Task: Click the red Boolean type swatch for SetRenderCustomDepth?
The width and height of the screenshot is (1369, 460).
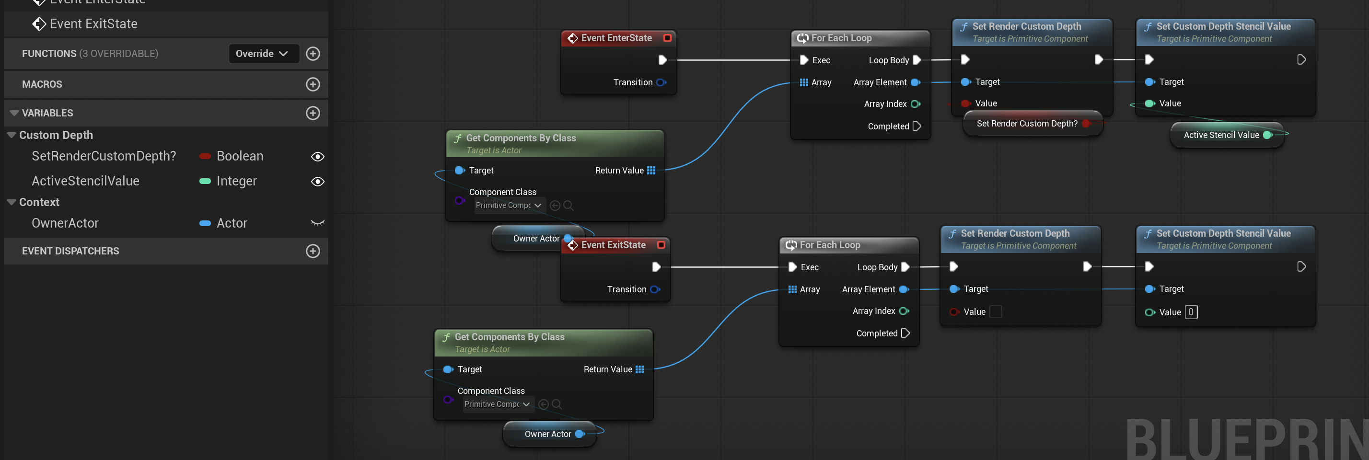Action: click(x=205, y=157)
